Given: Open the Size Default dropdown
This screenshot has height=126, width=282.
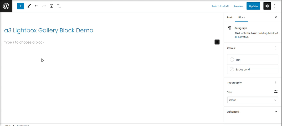Looking at the screenshot, I should click(253, 100).
